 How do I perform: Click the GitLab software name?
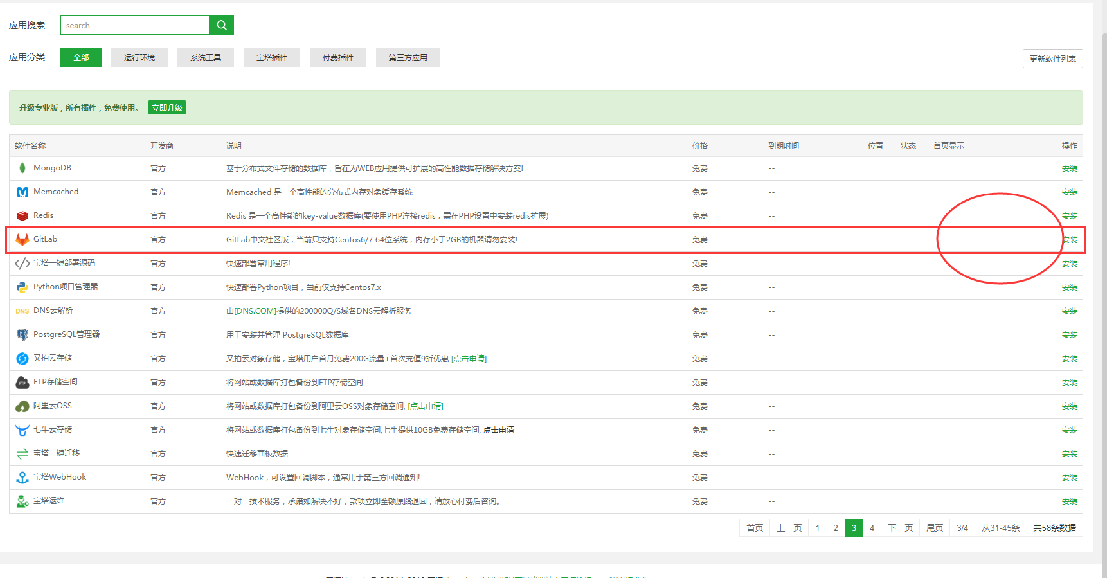(x=45, y=239)
